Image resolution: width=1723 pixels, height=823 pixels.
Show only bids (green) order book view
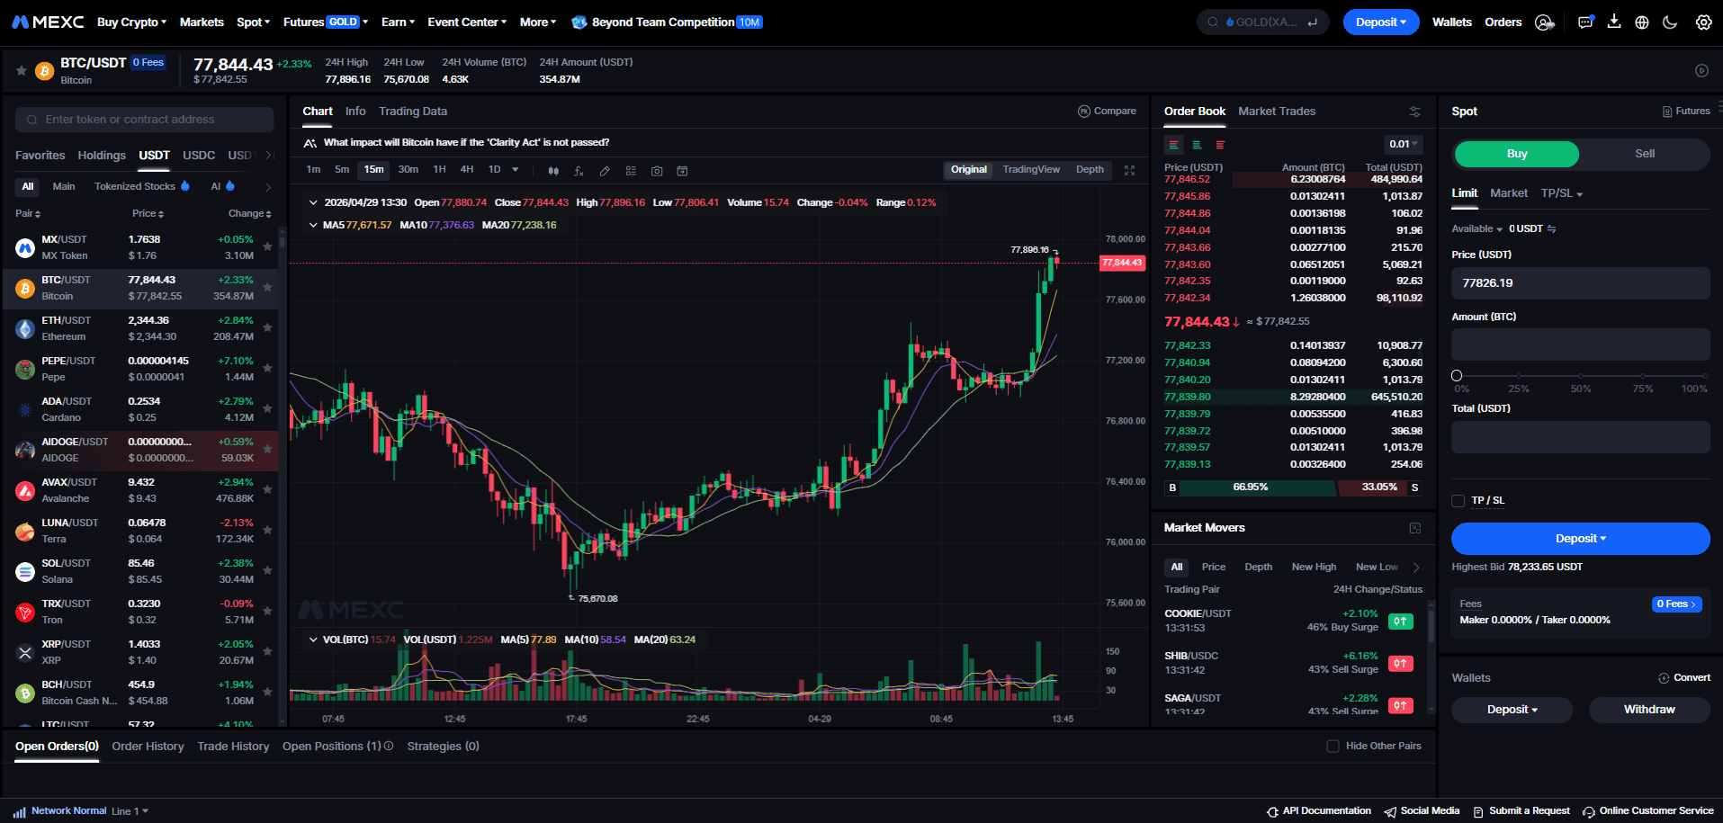[1197, 145]
